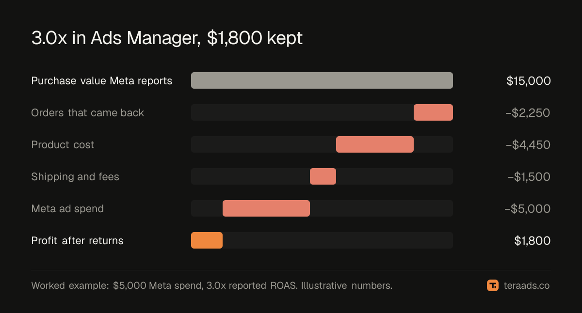Click the −$1,500 value
The height and width of the screenshot is (313, 582).
pyautogui.click(x=529, y=177)
